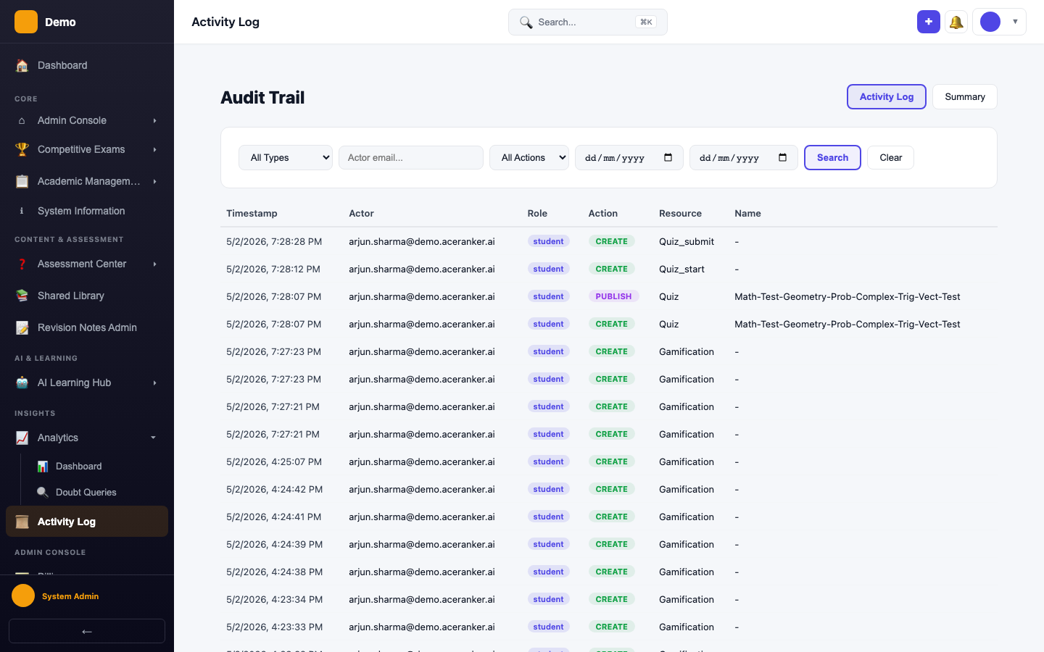Click the Analytics chart icon

22,438
